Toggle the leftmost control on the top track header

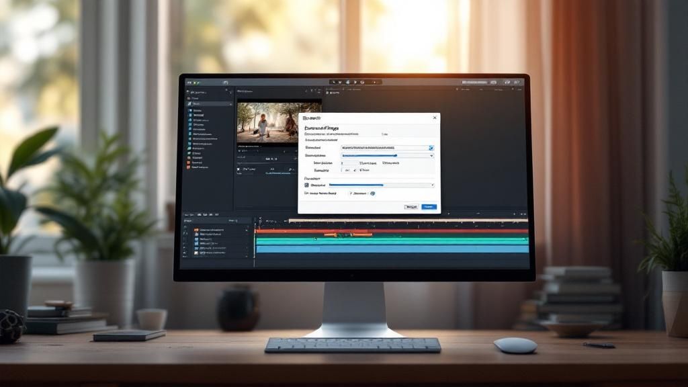185,230
